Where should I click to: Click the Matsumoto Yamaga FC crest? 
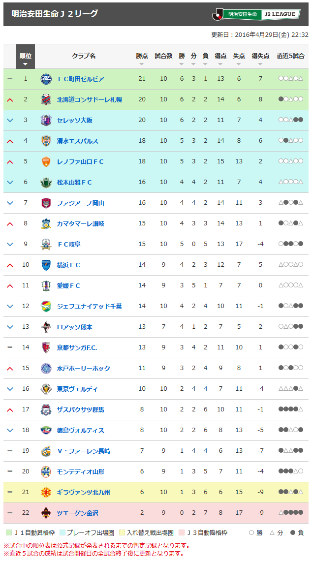(x=46, y=182)
